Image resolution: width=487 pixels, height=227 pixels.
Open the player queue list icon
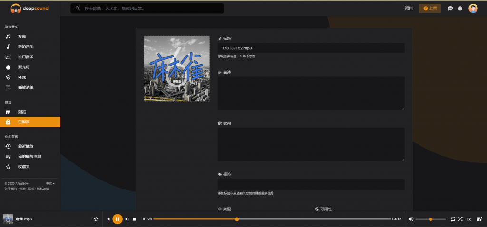479,219
